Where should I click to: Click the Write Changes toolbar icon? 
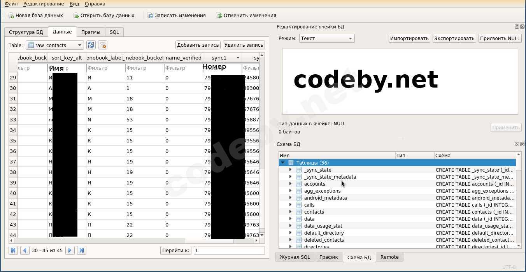click(x=151, y=16)
